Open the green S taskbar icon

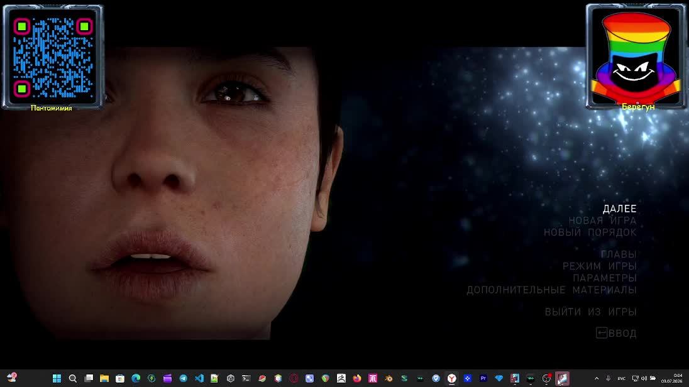click(x=404, y=378)
